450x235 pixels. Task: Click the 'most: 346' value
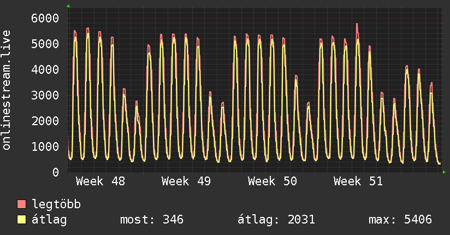[151, 220]
